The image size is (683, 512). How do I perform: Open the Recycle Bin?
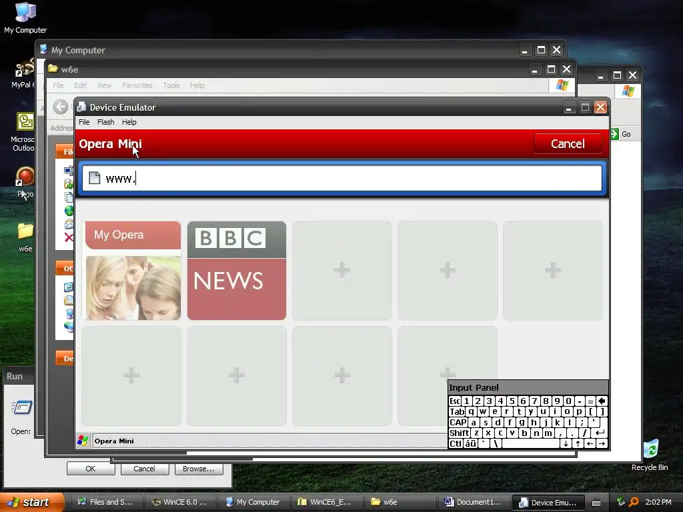pos(650,455)
